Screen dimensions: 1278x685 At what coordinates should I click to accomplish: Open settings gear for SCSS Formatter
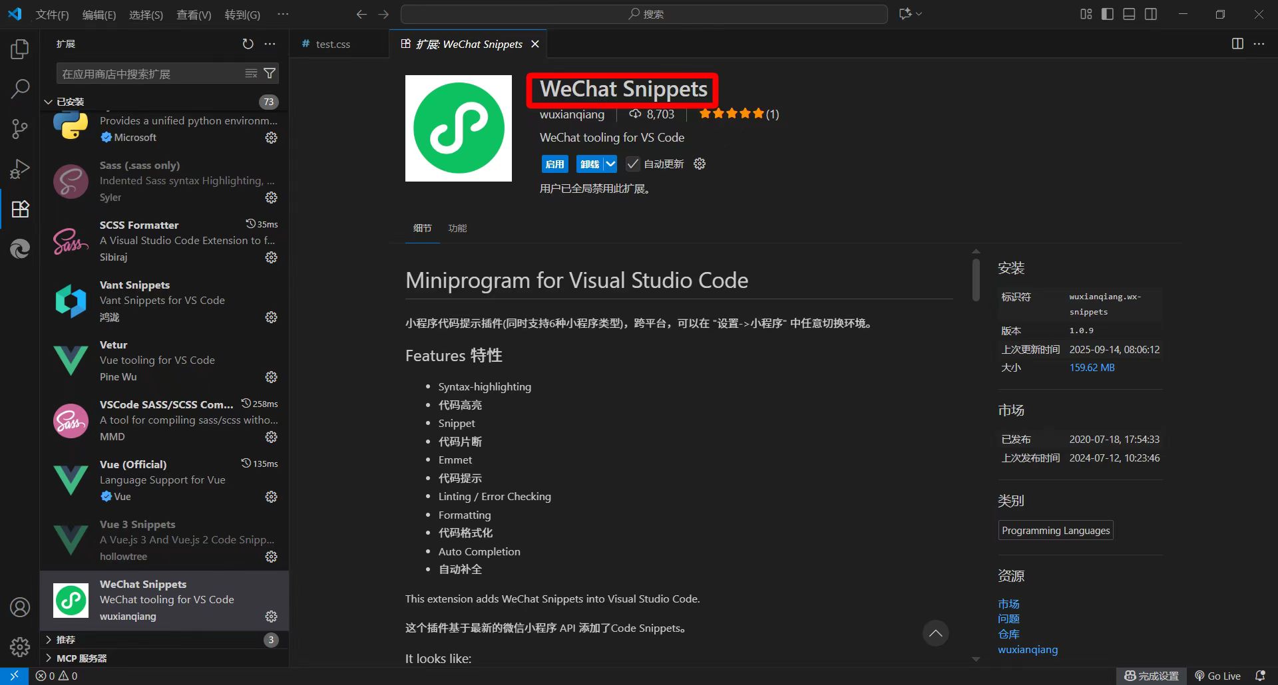pos(271,257)
